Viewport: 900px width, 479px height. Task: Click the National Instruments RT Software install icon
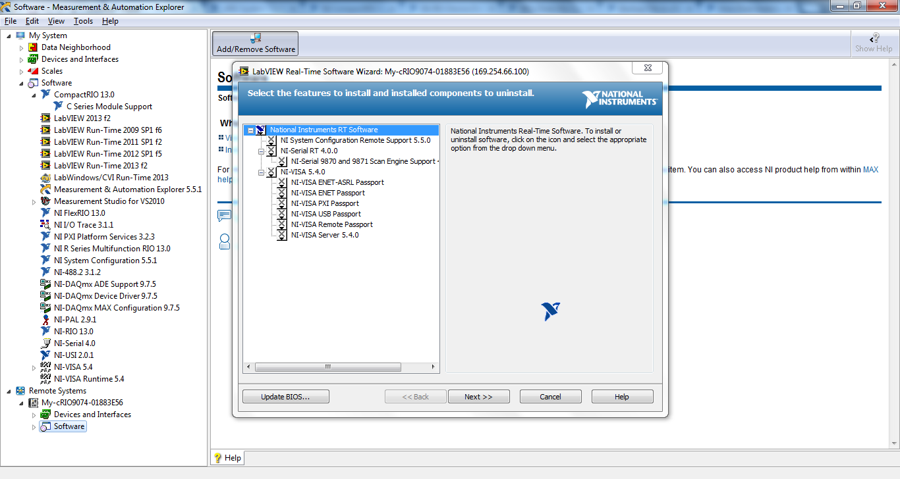[261, 130]
